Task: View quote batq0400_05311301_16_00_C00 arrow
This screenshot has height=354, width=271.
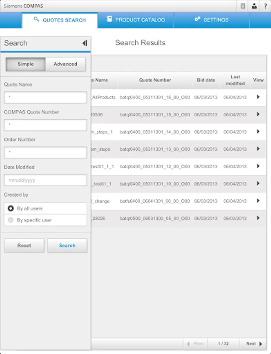Action: point(258,97)
